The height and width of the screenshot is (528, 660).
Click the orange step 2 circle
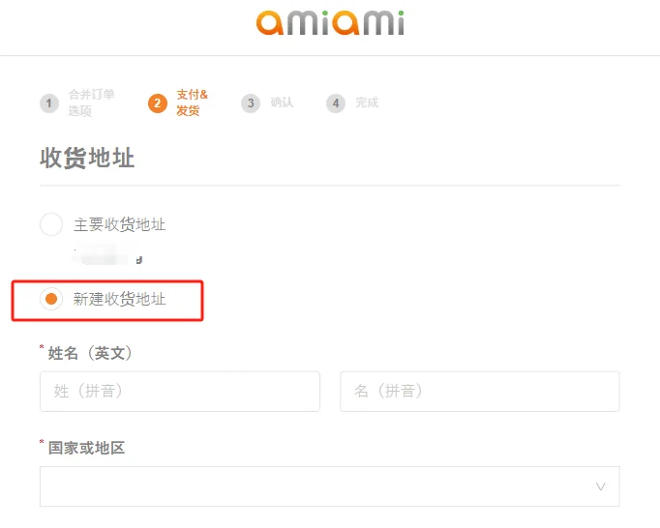(158, 103)
